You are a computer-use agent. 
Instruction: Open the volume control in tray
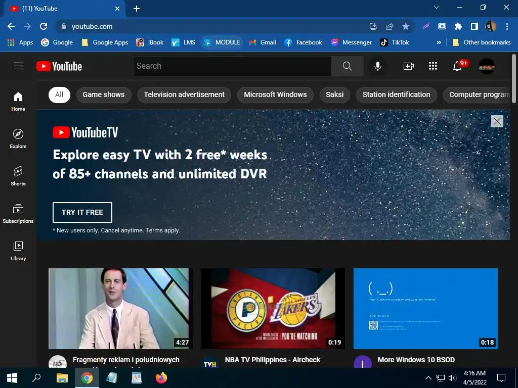452,378
